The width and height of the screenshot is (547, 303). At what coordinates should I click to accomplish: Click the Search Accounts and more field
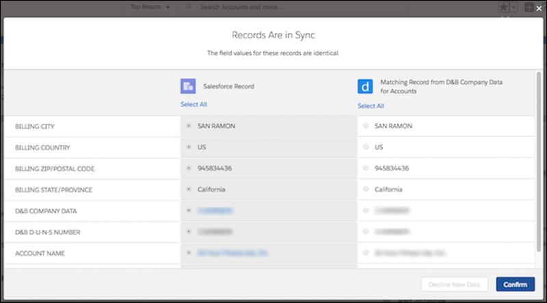click(295, 7)
